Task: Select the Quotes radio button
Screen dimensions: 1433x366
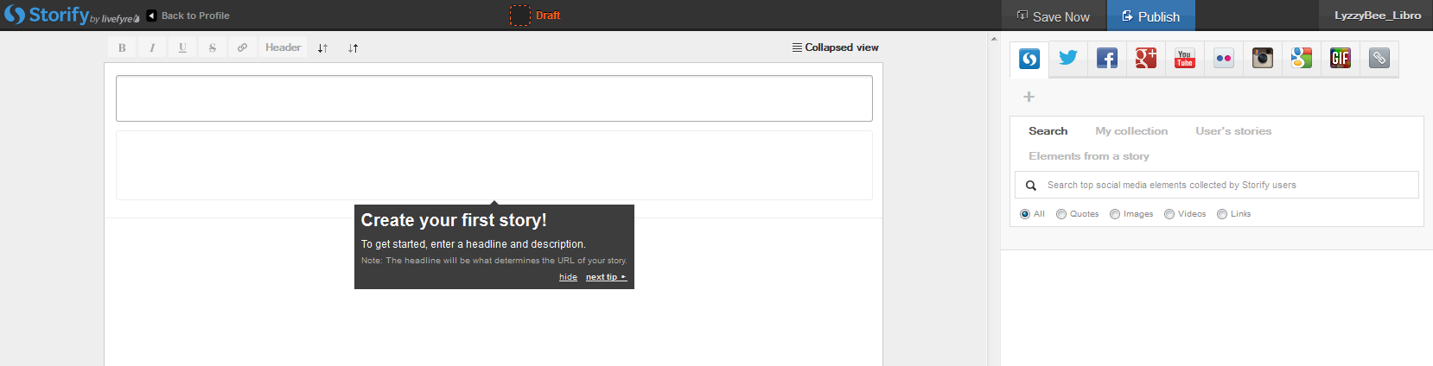Action: tap(1061, 214)
